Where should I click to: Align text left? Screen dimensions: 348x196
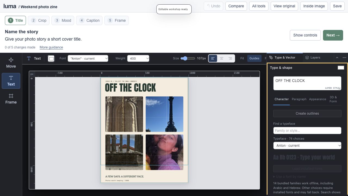click(213, 59)
